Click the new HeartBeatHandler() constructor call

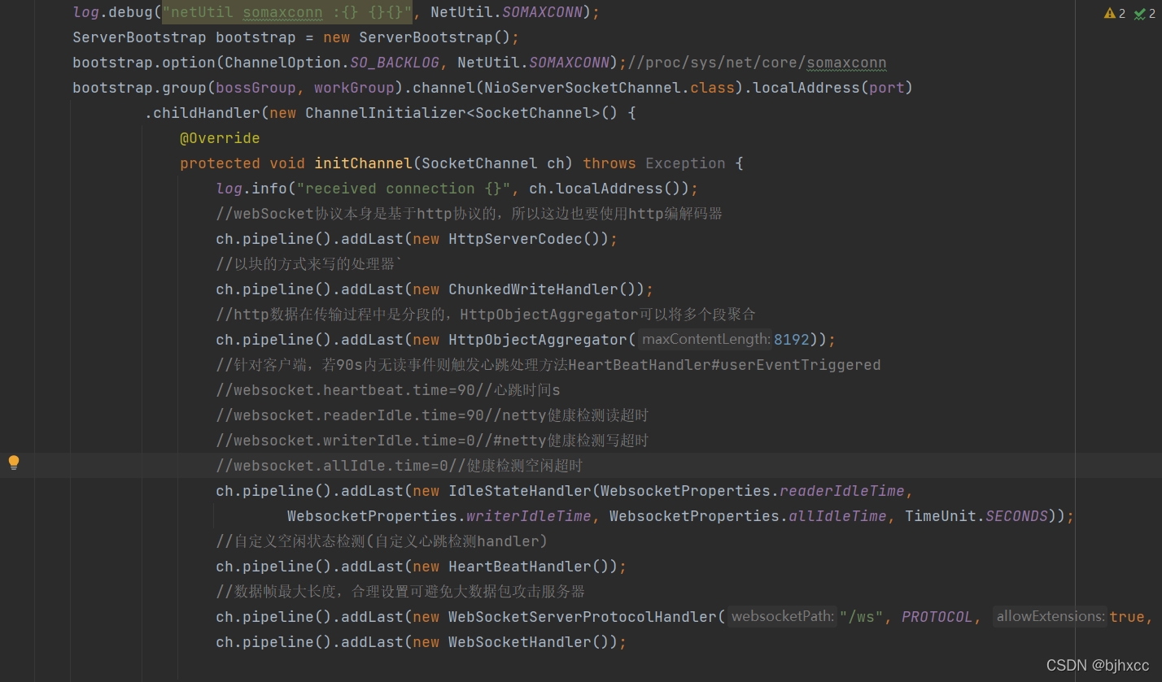click(515, 566)
